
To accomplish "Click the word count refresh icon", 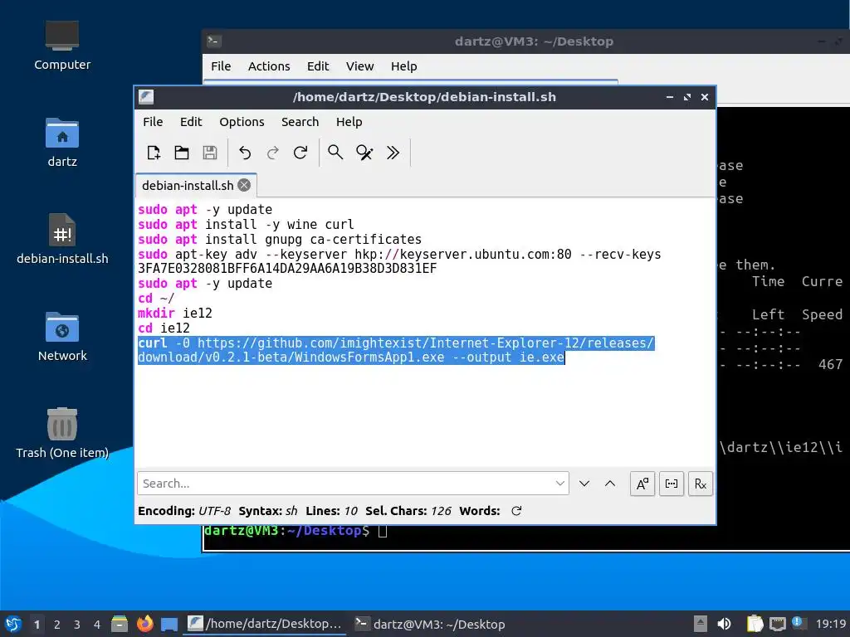I will [x=516, y=511].
